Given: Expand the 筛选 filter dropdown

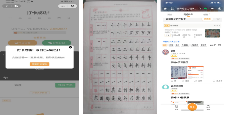Looking at the screenshot, I should click(x=212, y=45).
